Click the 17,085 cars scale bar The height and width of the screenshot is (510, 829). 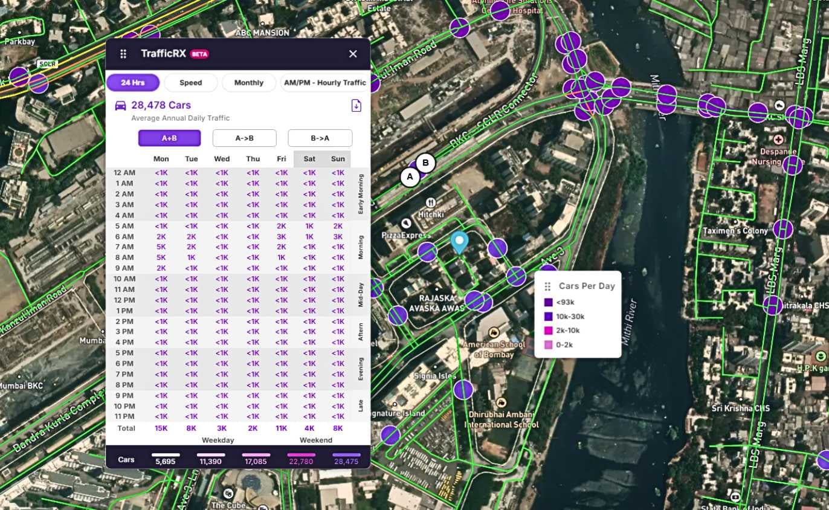[x=256, y=455]
